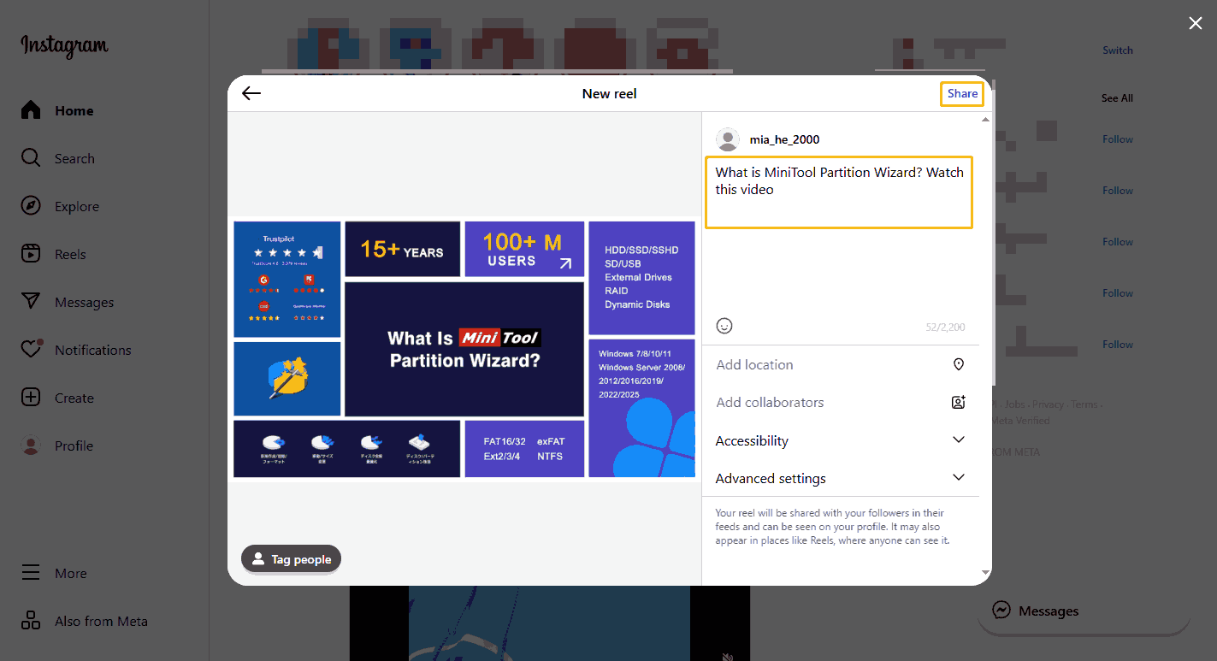The image size is (1217, 661).
Task: Select the Search label in sidebar
Action: tap(74, 158)
